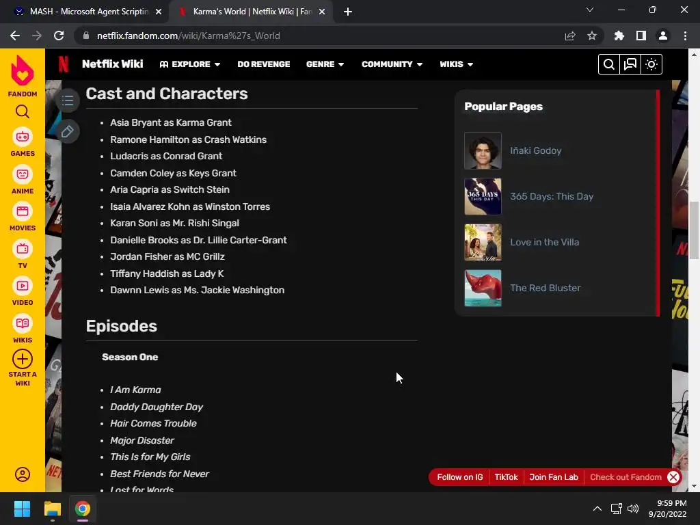Click episode title I Am Karma
The height and width of the screenshot is (525, 700).
tap(136, 390)
